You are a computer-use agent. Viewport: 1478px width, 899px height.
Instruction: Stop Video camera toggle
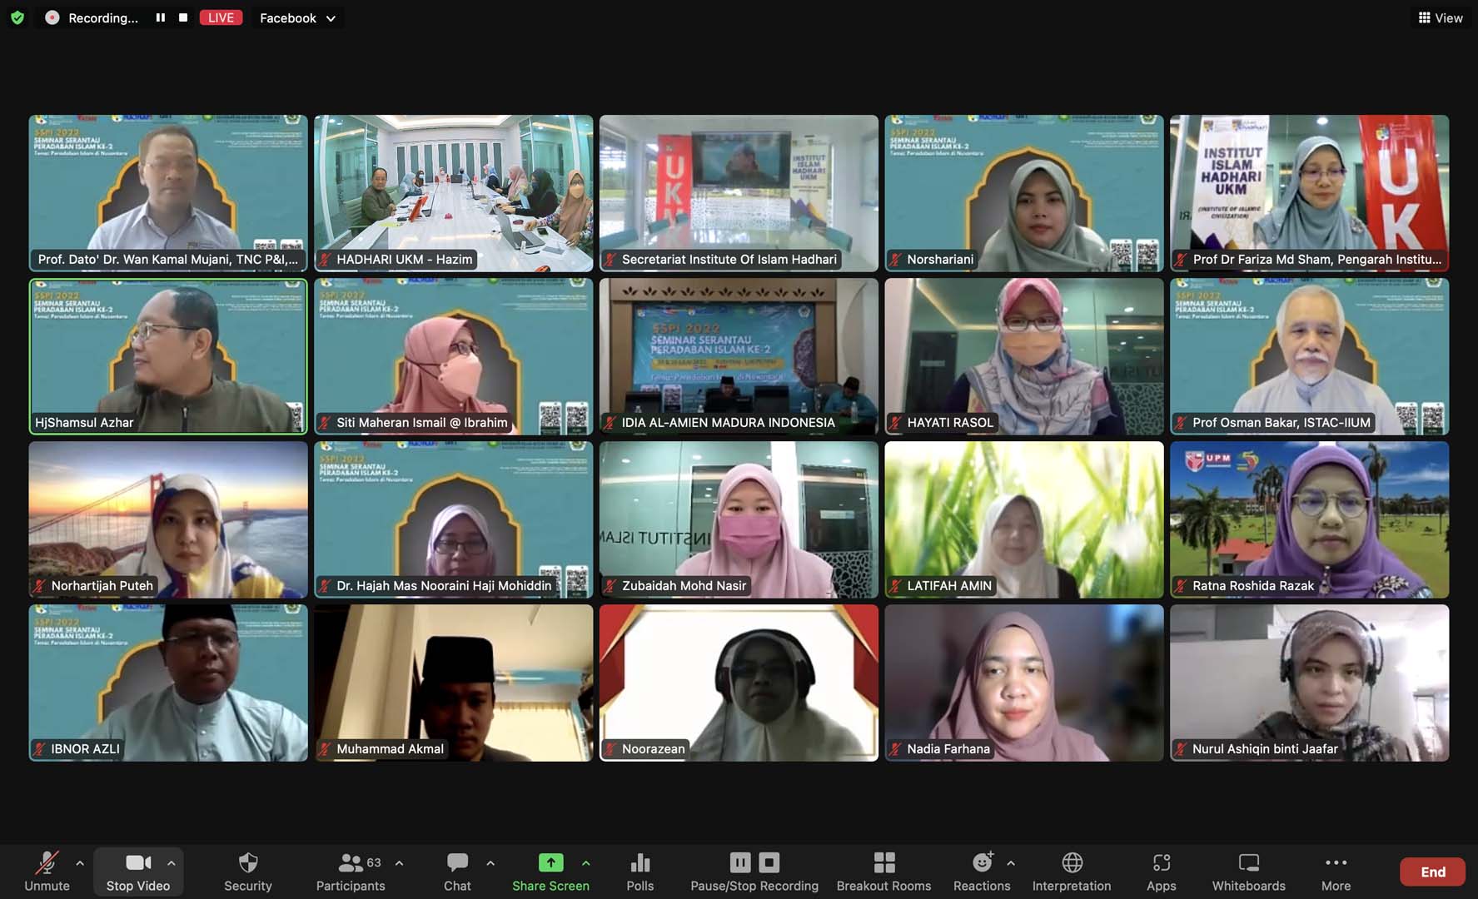click(138, 871)
